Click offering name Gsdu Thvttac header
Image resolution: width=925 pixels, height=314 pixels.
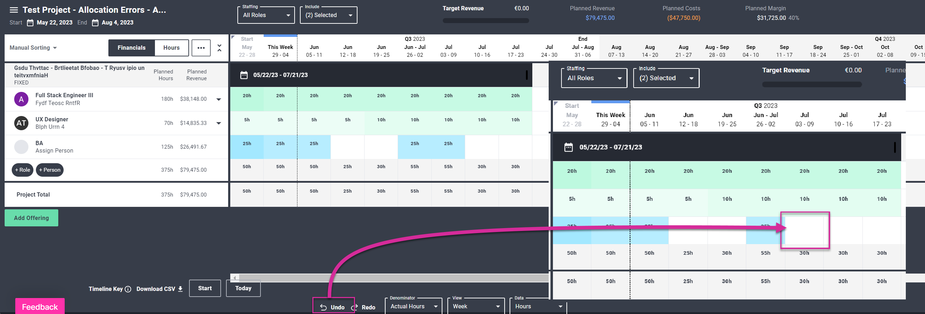79,72
